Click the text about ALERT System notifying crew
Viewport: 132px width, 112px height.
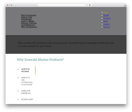(66, 44)
